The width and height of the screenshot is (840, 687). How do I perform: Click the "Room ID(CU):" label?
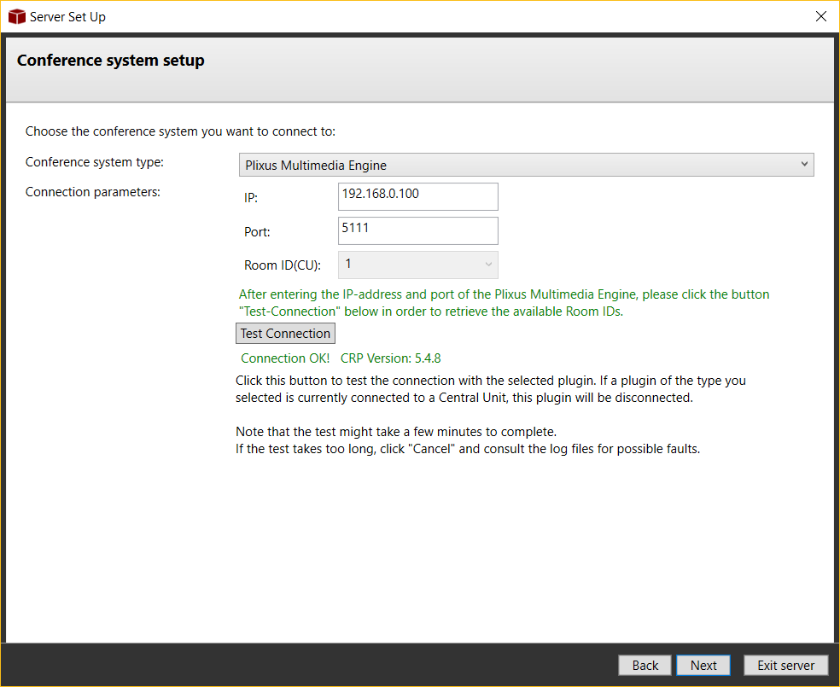pyautogui.click(x=283, y=265)
